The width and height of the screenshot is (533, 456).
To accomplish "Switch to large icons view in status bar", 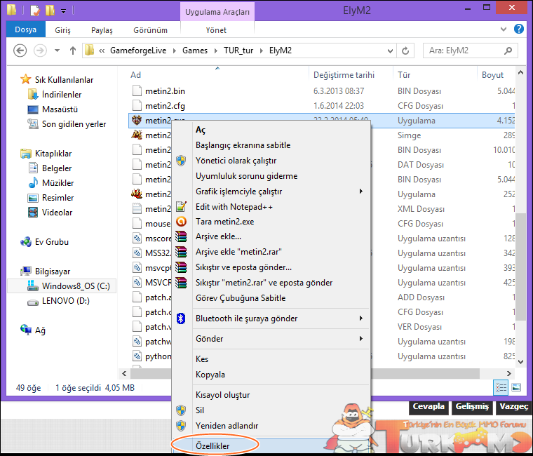I will pyautogui.click(x=516, y=387).
